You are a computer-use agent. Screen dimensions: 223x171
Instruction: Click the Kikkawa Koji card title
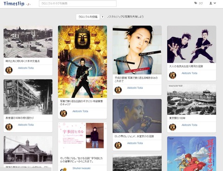186,66
